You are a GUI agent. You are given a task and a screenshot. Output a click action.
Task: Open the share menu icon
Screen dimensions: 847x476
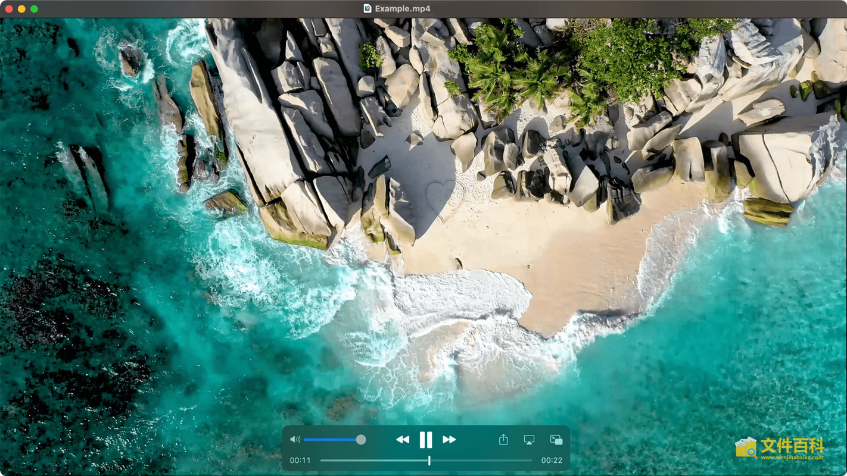503,440
